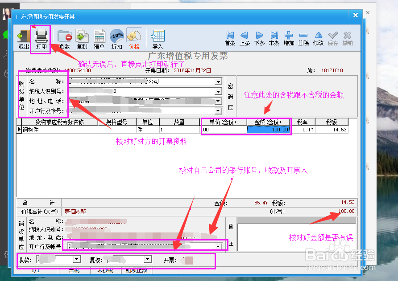
Task: Expand the buyer 名称 dropdown
Action: (x=218, y=81)
